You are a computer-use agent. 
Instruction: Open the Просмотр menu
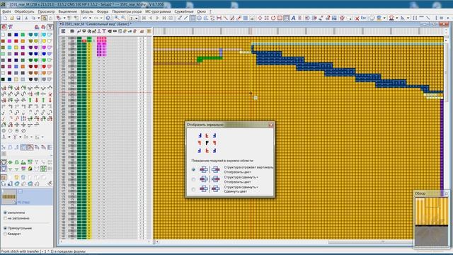coord(46,11)
